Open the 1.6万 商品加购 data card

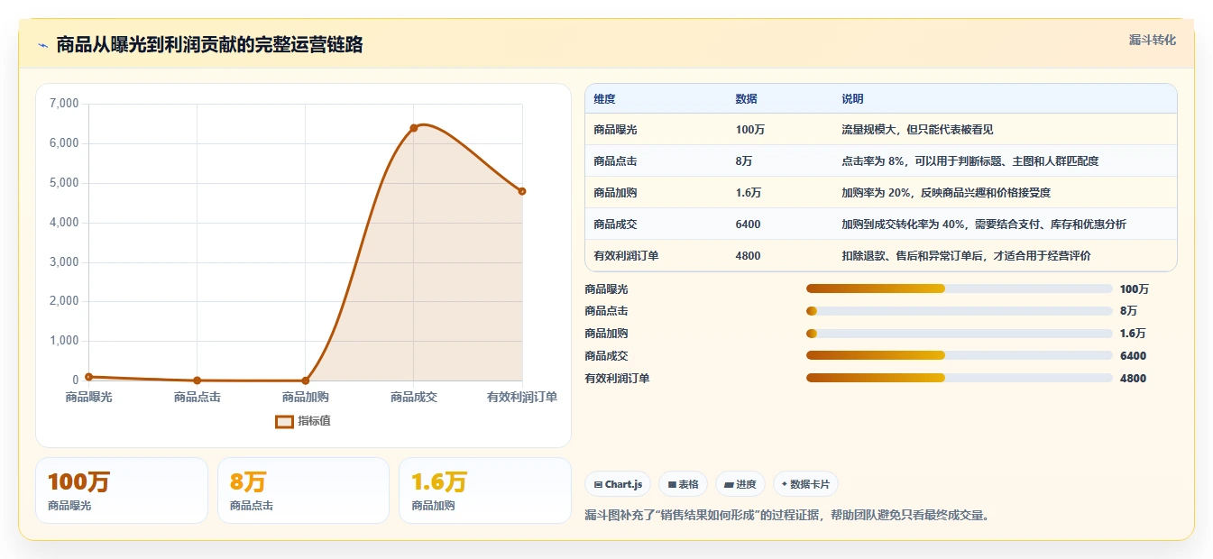pyautogui.click(x=485, y=490)
